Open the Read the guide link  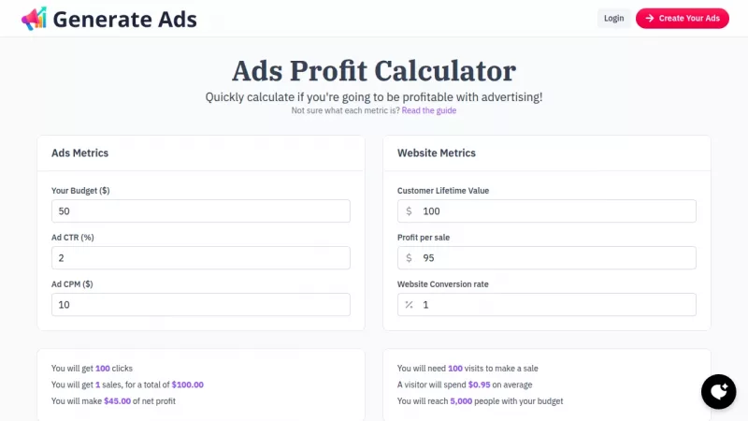pyautogui.click(x=429, y=110)
